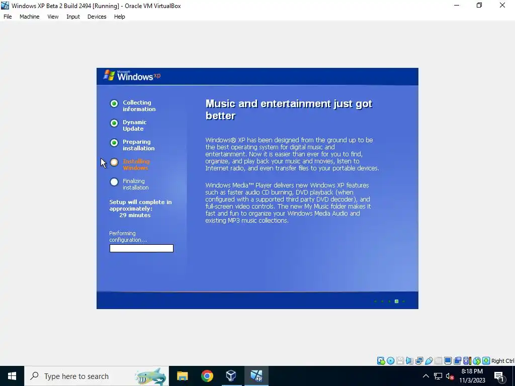Screen dimensions: 515x386
Task: Click the muted volume tray icon
Action: tap(450, 376)
